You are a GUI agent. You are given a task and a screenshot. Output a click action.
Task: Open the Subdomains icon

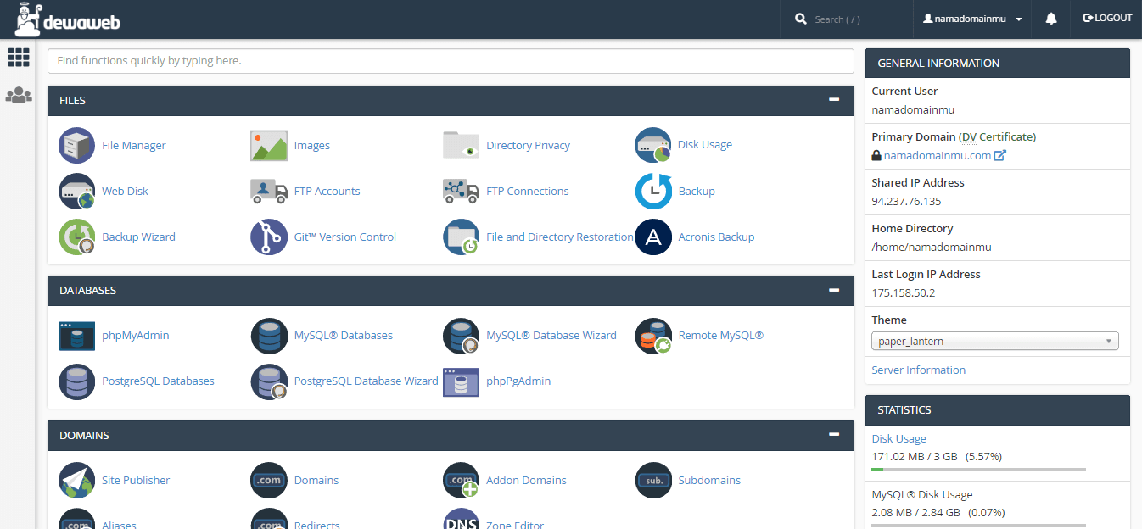click(x=653, y=480)
